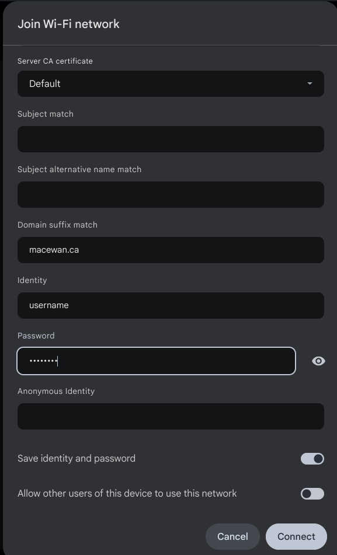Enable Allow other users of this device
Screen dimensions: 337x555
311,493
